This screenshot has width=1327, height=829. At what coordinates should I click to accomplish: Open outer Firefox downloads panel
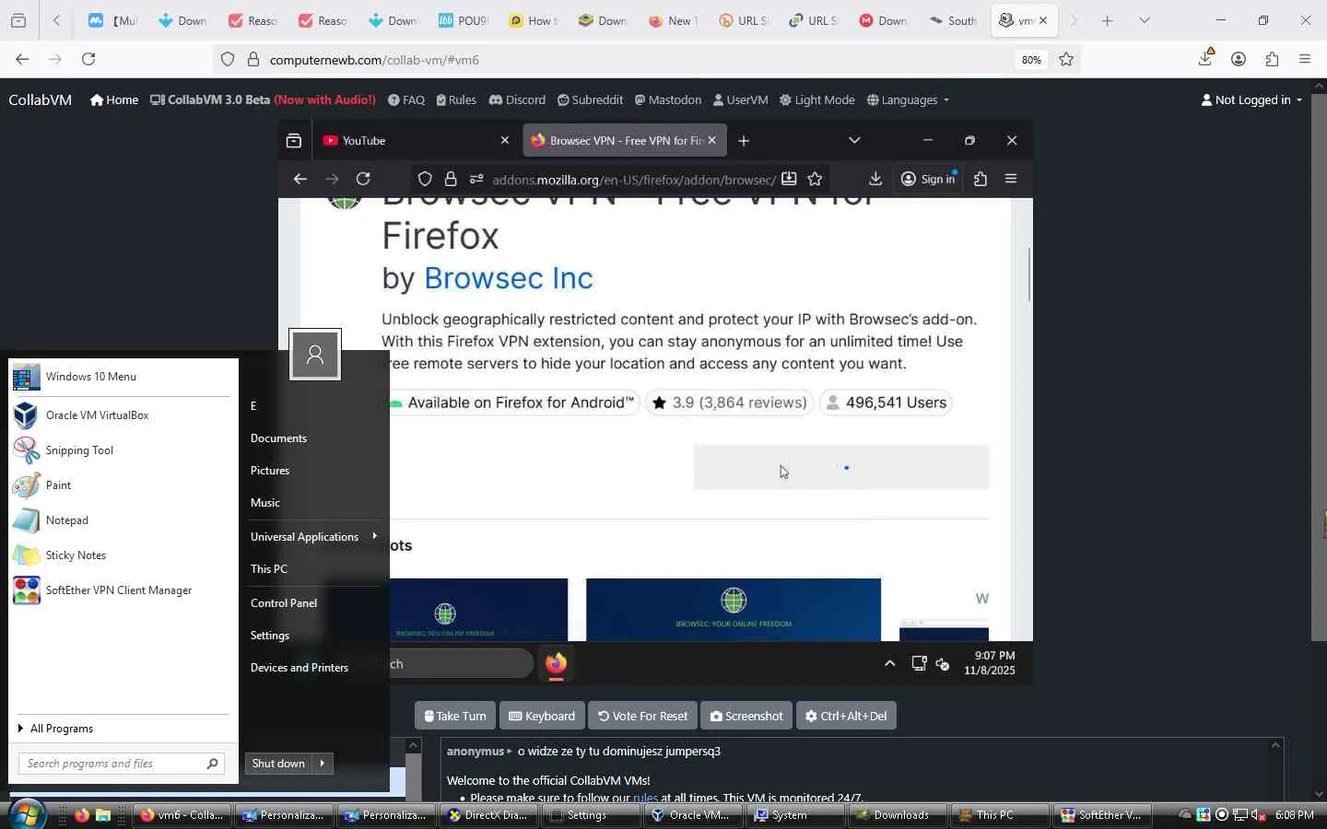pyautogui.click(x=1205, y=59)
